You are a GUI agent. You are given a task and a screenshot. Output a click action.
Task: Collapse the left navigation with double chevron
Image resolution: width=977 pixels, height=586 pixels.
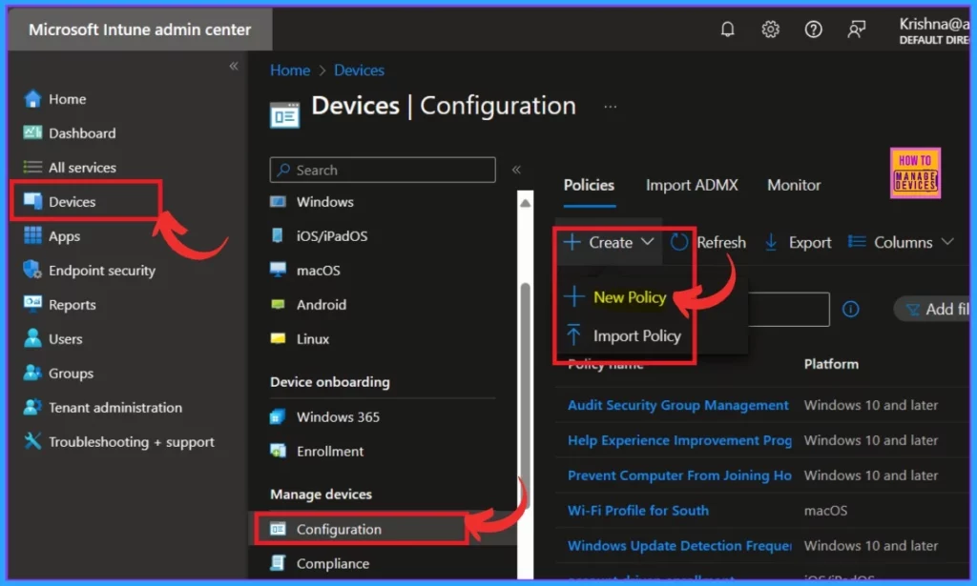234,66
